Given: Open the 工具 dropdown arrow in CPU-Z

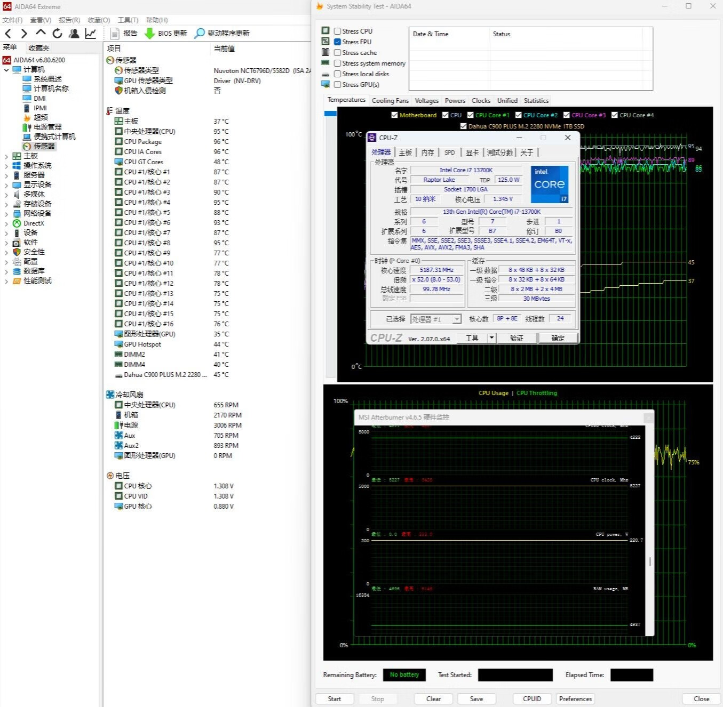Looking at the screenshot, I should click(x=491, y=338).
